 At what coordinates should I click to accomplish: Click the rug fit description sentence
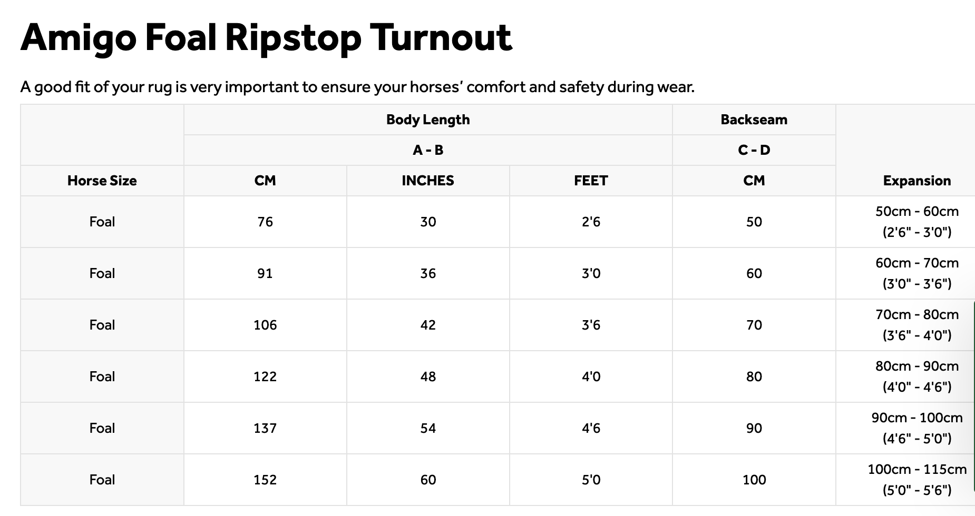(357, 87)
